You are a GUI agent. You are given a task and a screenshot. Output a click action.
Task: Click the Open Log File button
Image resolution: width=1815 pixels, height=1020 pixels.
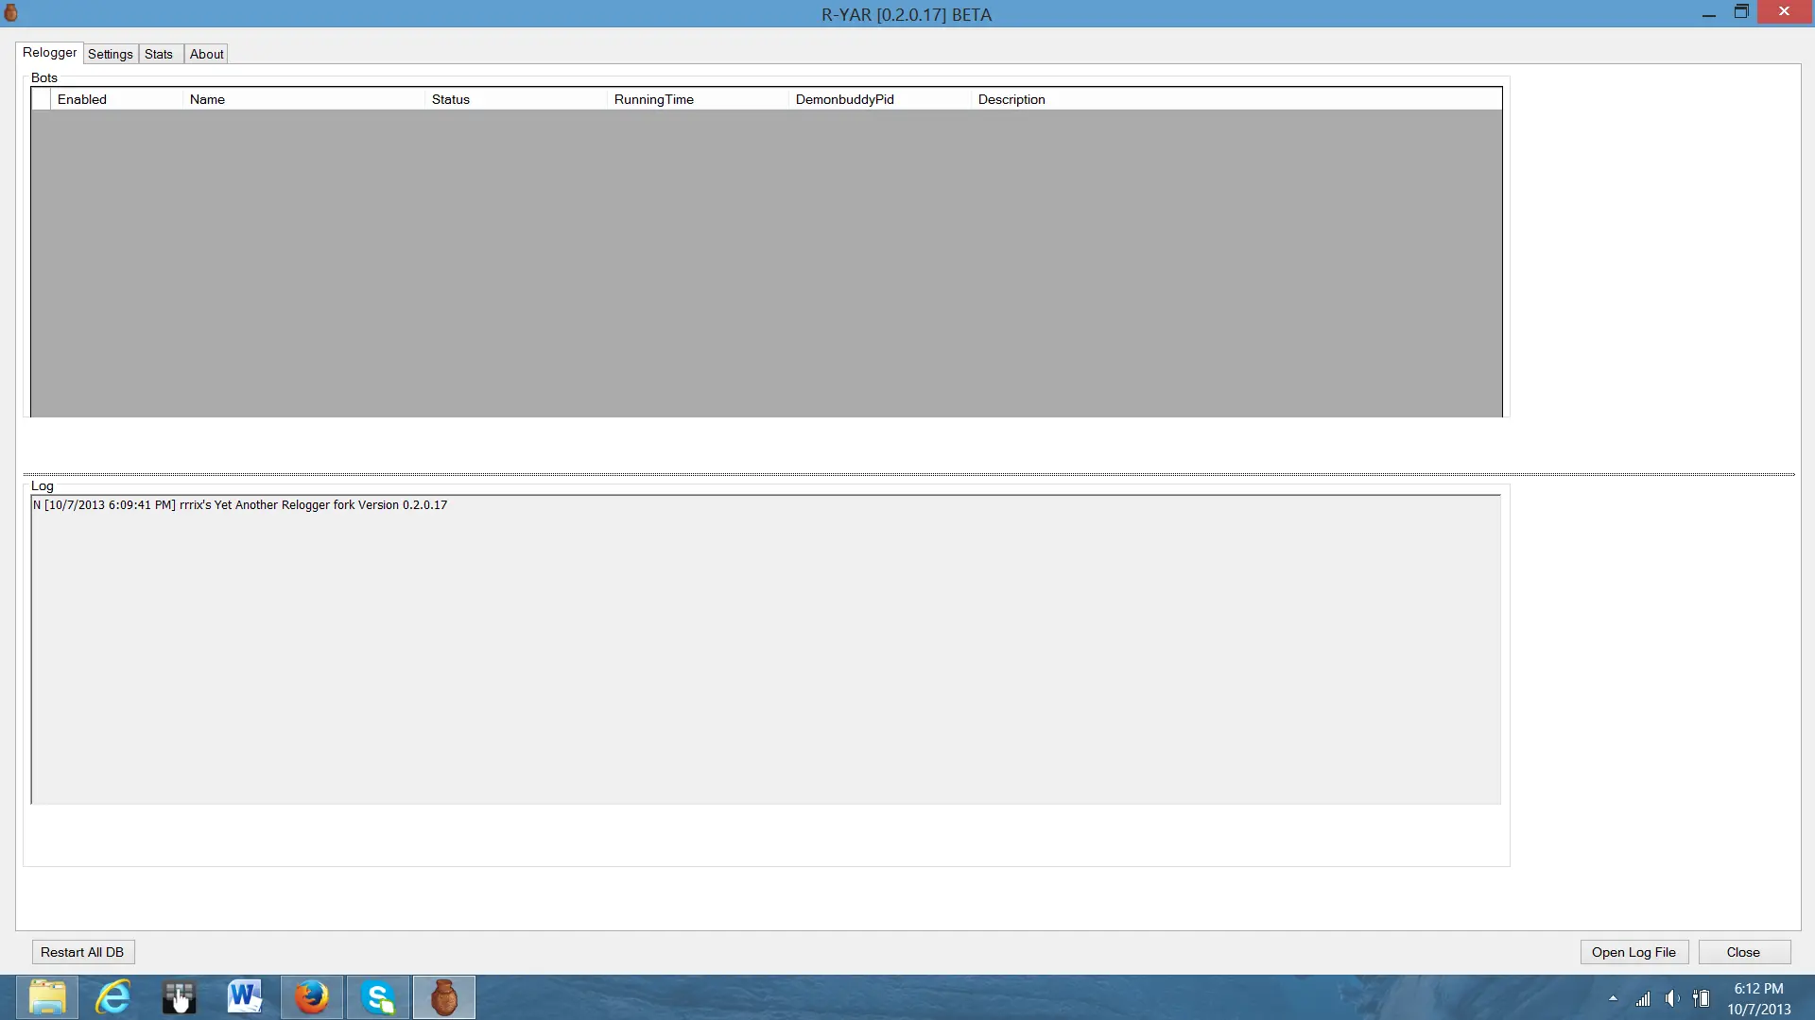click(x=1633, y=952)
